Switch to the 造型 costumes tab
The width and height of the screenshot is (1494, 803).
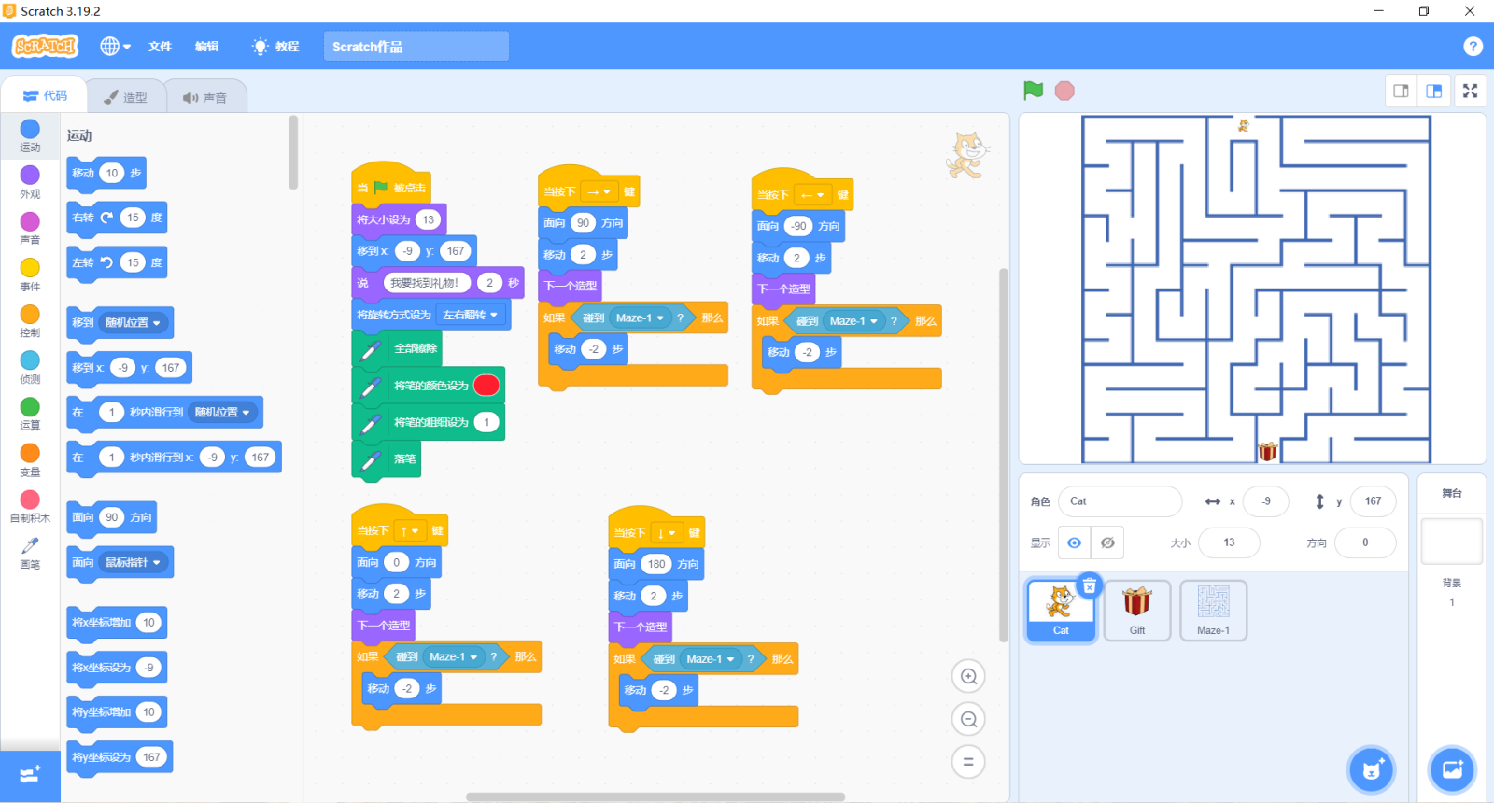click(126, 97)
